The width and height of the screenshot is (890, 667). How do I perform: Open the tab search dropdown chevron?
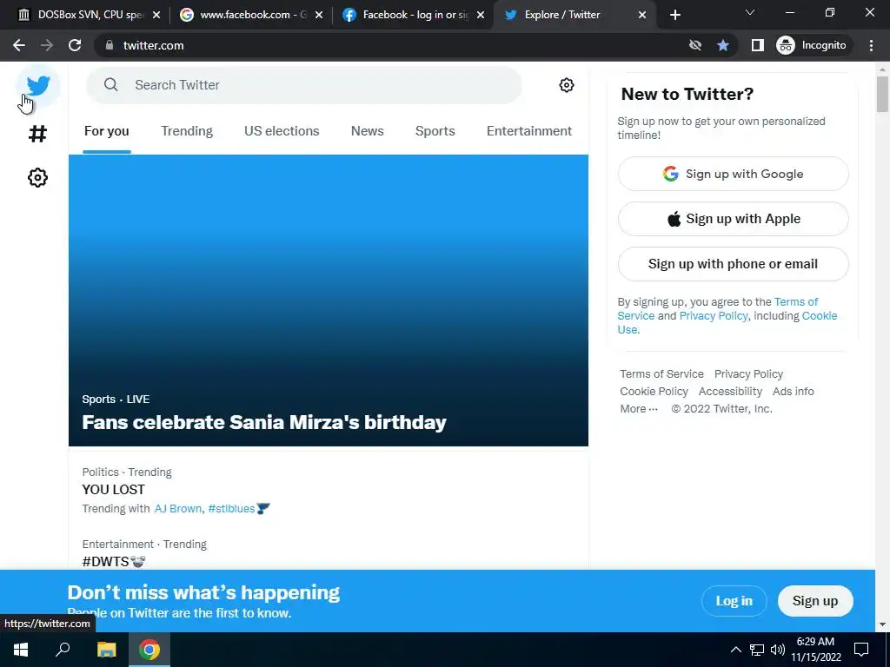click(x=750, y=12)
